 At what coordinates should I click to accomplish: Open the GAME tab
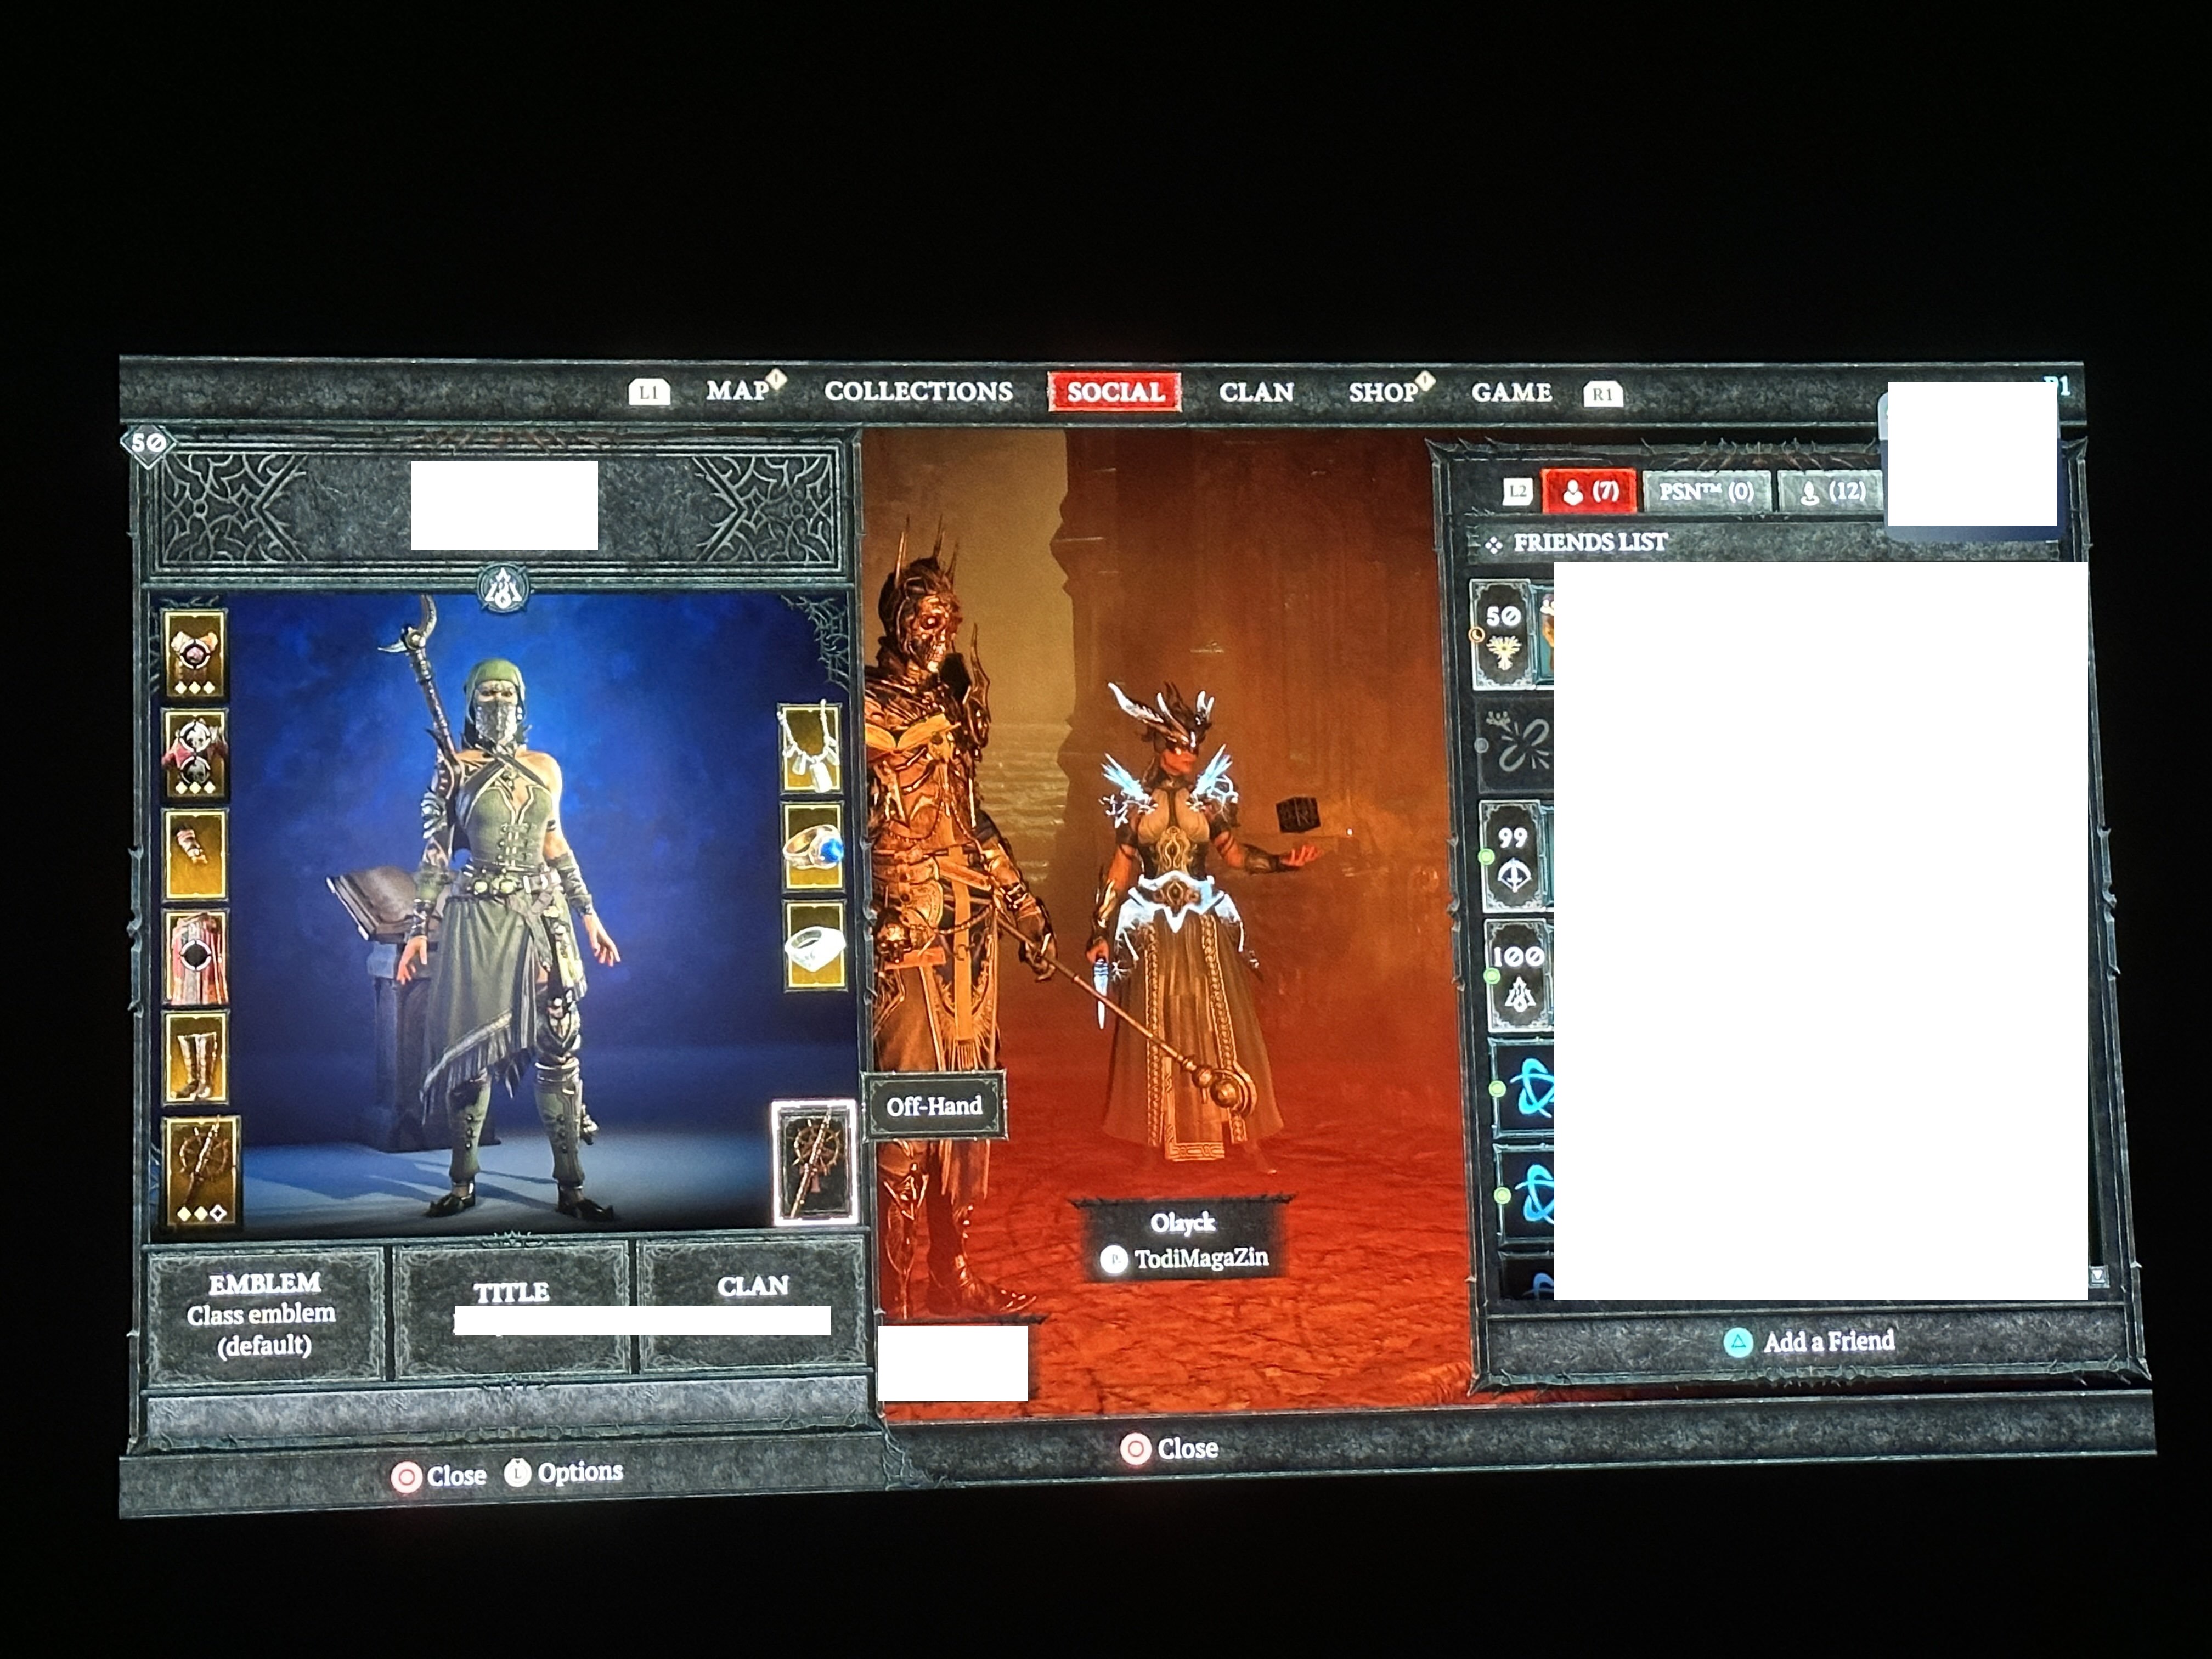click(x=1511, y=392)
